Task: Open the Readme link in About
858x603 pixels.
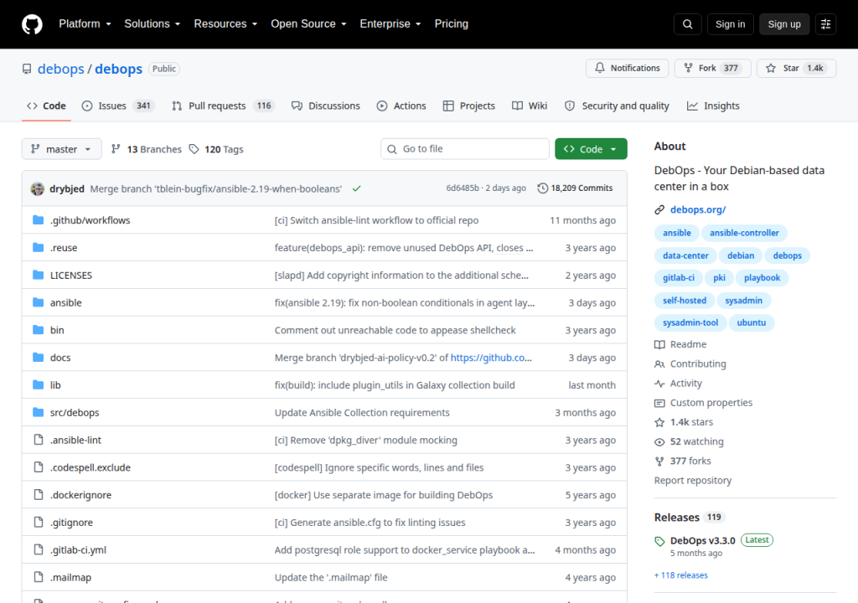Action: click(680, 344)
